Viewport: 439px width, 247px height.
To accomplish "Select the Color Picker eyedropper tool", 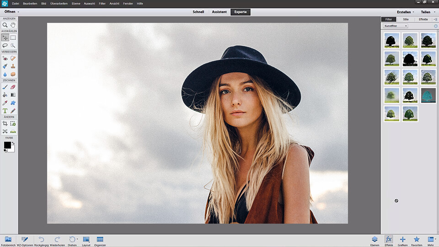I will pyautogui.click(x=5, y=103).
